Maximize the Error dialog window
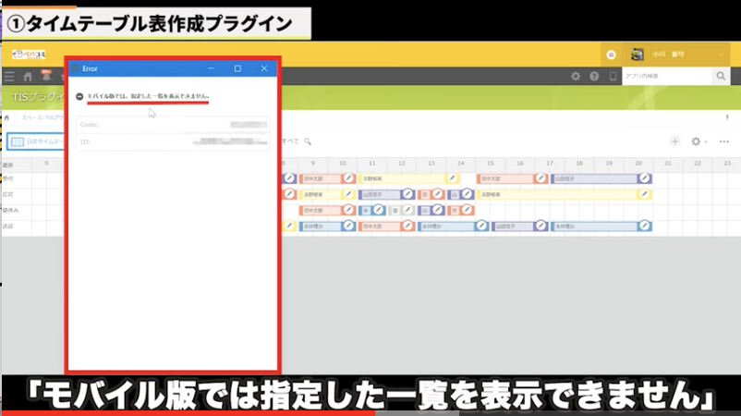 (x=237, y=68)
